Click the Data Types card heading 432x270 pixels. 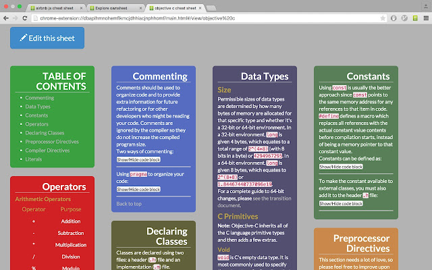(x=265, y=76)
